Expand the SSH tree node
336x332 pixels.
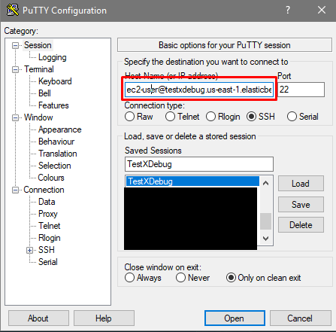click(x=29, y=250)
